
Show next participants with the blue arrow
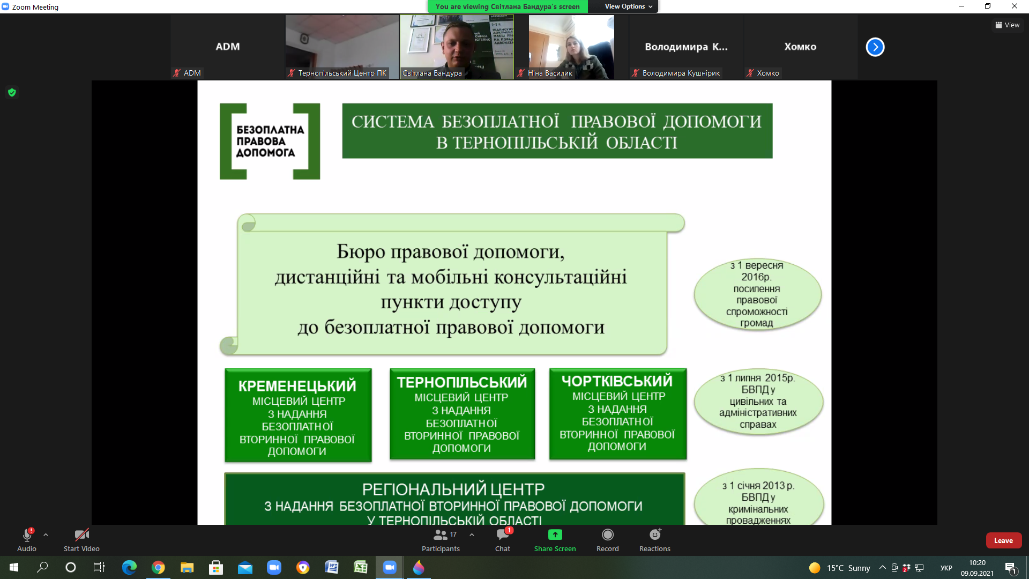875,47
